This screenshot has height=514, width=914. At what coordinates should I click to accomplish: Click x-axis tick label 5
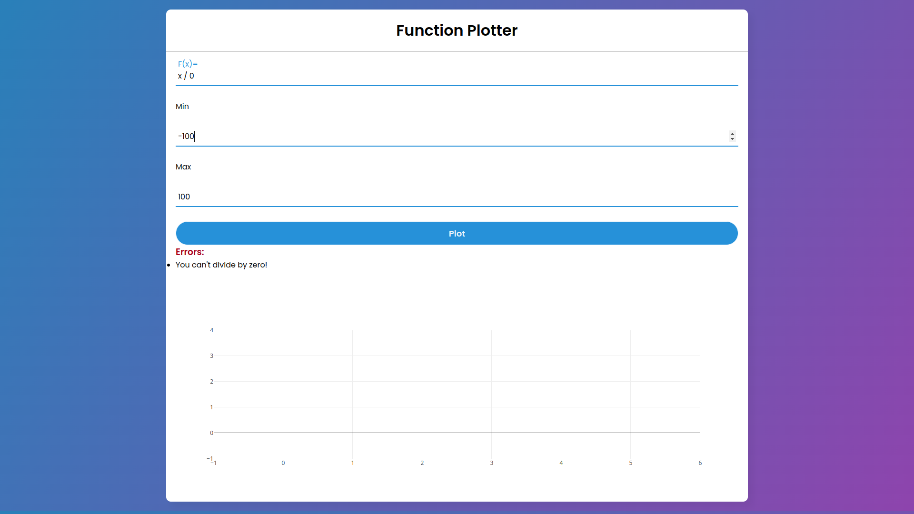(630, 463)
